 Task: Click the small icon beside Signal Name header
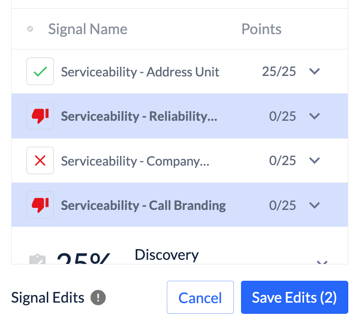30,29
